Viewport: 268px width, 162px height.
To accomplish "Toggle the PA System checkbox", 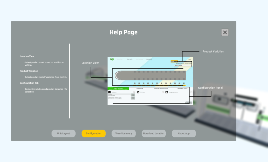I will (134, 92).
